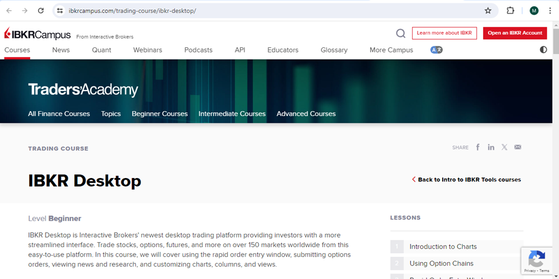Open lesson 1 Introduction to Charts
559x279 pixels.
(457, 247)
